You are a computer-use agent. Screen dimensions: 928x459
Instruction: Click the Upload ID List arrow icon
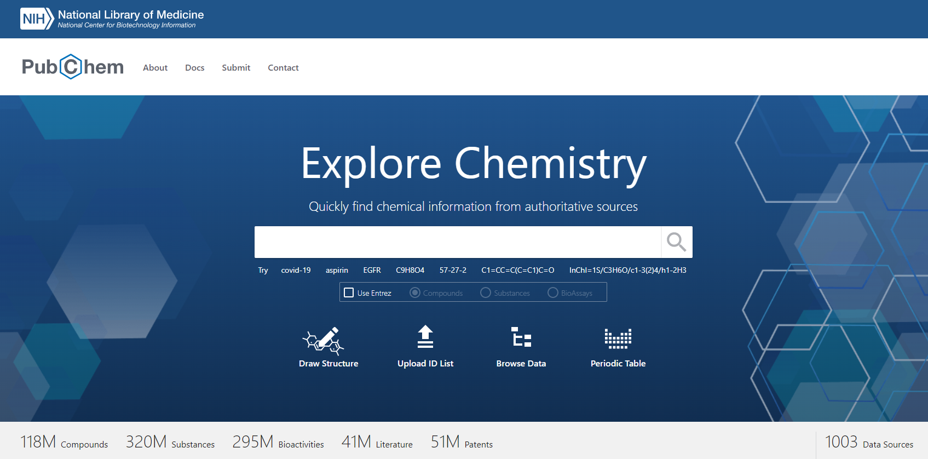pos(425,337)
